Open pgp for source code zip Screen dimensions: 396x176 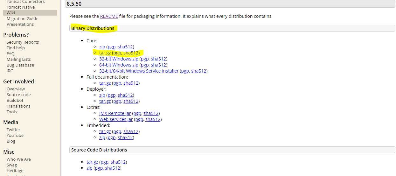point(99,168)
